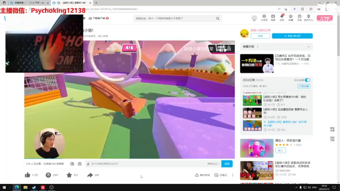Click the like (thumbs-up) icon
The width and height of the screenshot is (340, 191).
(x=27, y=175)
